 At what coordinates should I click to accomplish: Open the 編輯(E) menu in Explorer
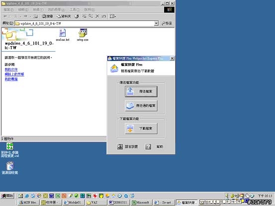[x=23, y=9]
